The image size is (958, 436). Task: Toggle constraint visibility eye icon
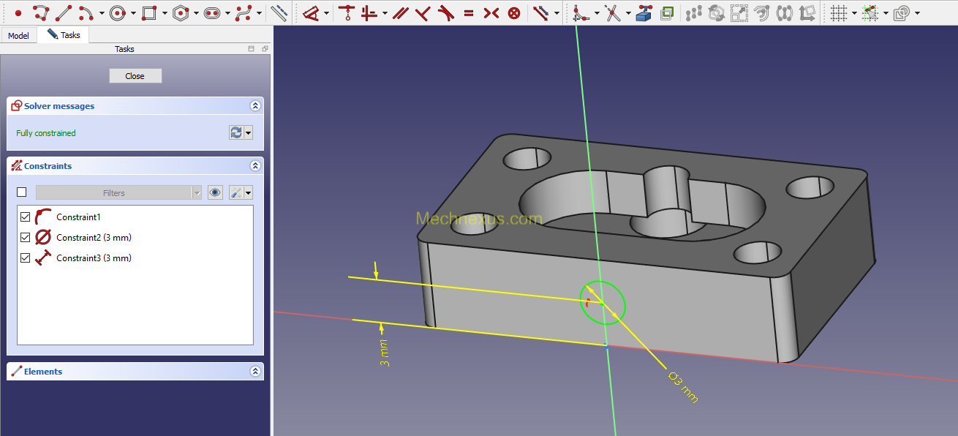(215, 192)
